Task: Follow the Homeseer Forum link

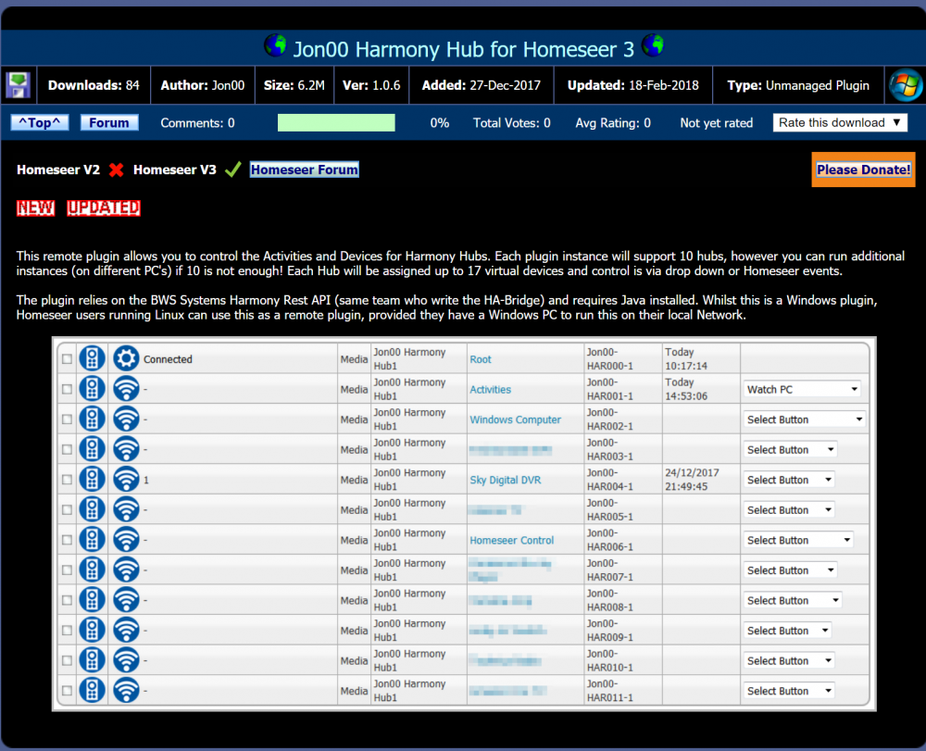Action: click(x=304, y=169)
